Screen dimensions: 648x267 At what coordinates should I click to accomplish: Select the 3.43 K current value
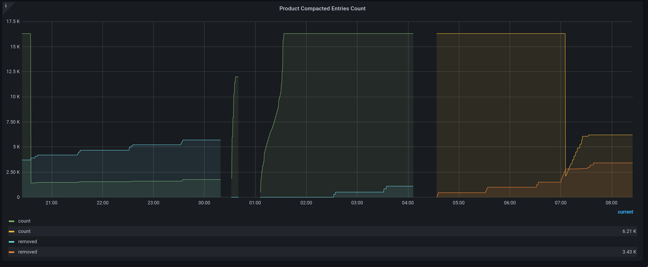pos(629,252)
